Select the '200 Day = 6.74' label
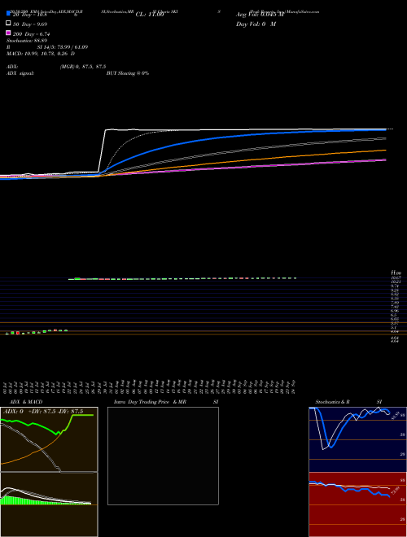Screen dimensions: 407x537 tap(32, 34)
